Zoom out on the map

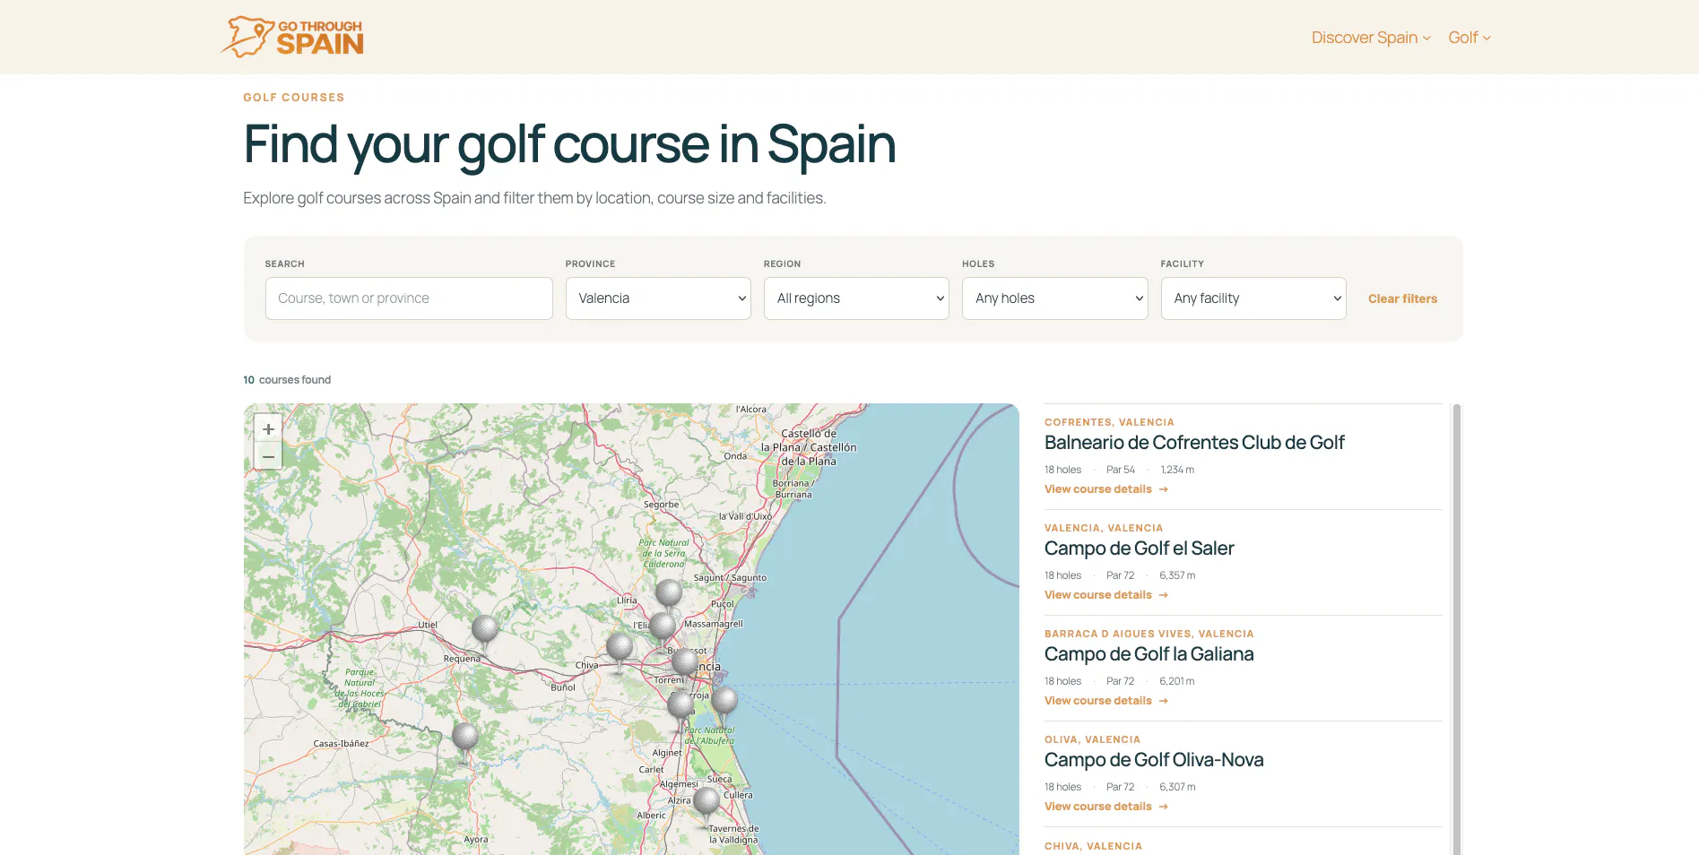(x=268, y=456)
